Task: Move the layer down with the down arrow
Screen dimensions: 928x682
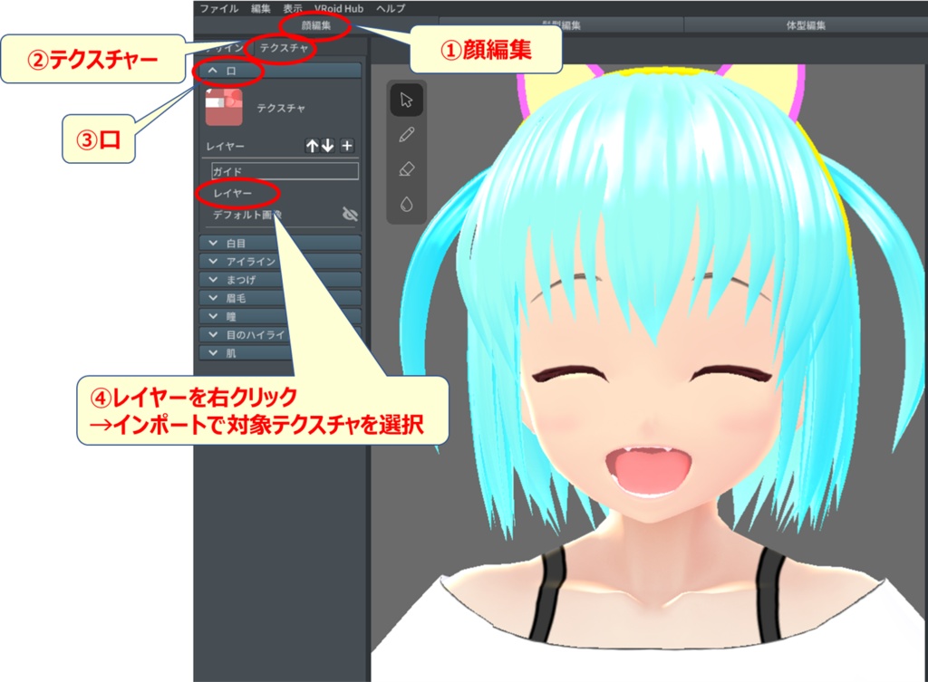Action: coord(326,145)
